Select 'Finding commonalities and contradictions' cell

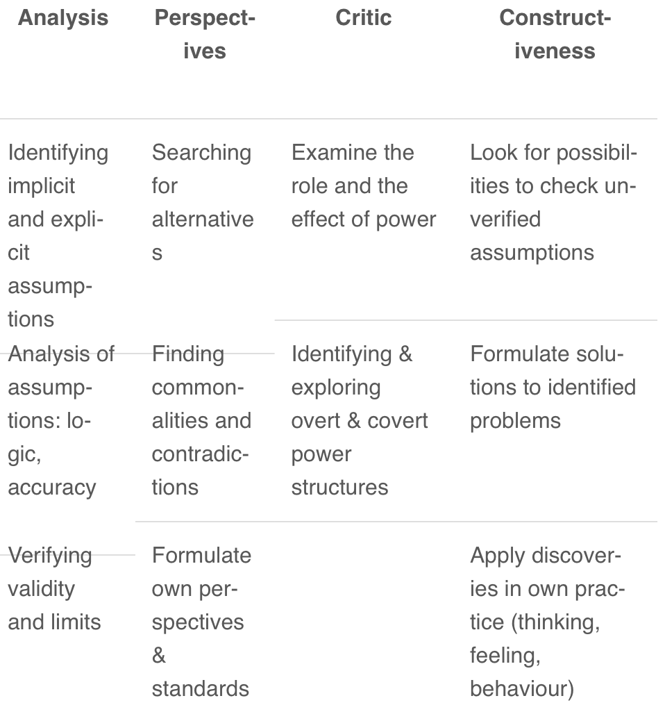201,420
